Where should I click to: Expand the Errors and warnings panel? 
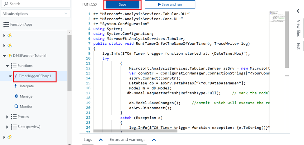click(x=154, y=140)
